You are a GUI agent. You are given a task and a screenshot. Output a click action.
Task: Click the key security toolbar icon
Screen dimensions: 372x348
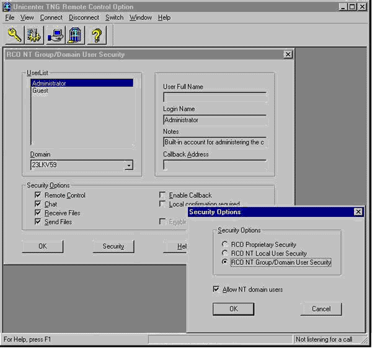[14, 35]
